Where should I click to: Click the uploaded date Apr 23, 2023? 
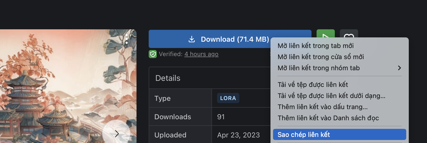pos(238,135)
